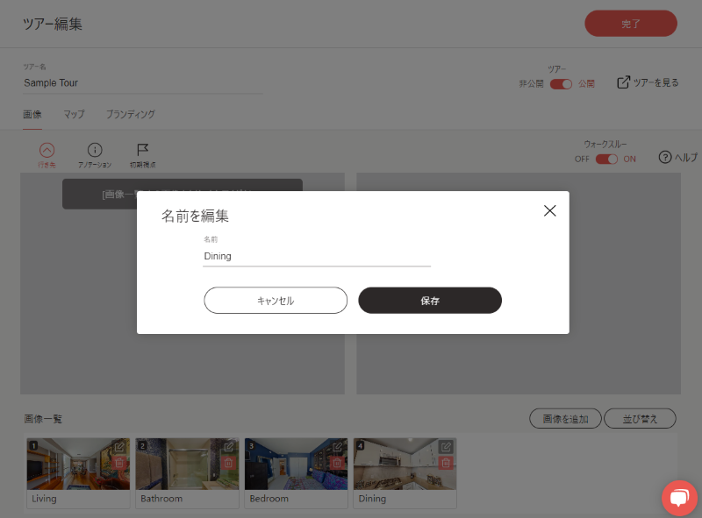Viewport: 702px width, 518px height.
Task: Delete the Bathroom image
Action: pos(228,463)
